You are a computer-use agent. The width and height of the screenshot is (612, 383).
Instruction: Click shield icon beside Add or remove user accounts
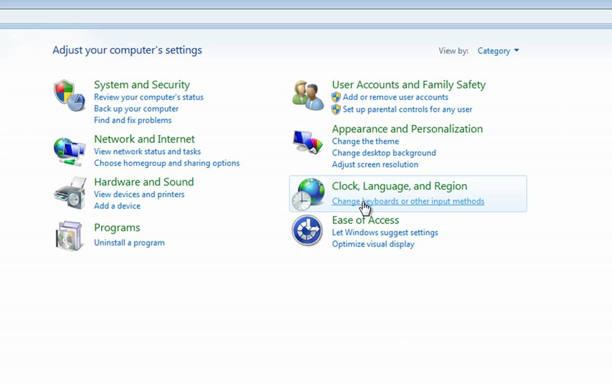click(x=336, y=97)
